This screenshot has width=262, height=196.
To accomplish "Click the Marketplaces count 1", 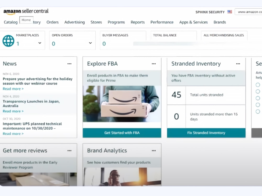I will click(18, 44).
